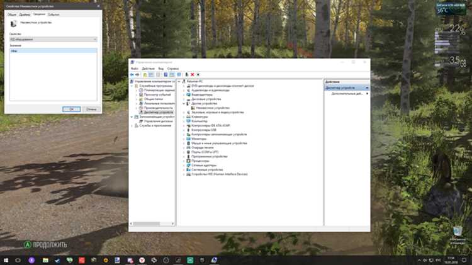Open the Вид menu

click(160, 69)
